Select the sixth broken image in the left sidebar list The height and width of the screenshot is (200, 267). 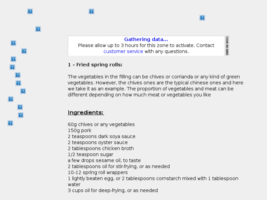[18, 83]
